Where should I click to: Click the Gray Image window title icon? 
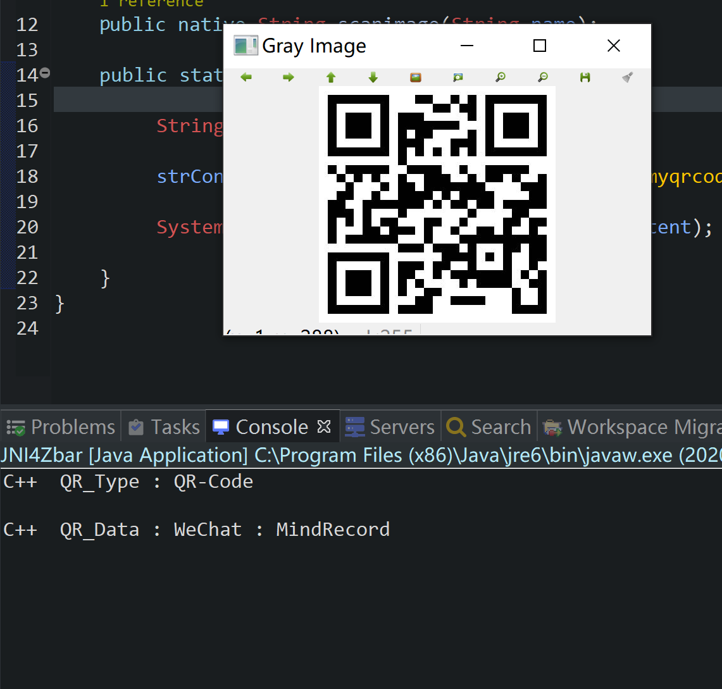pos(246,46)
